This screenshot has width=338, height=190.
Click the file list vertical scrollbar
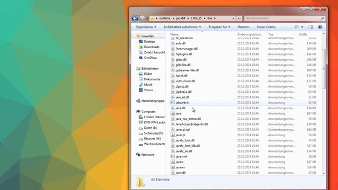click(x=324, y=69)
